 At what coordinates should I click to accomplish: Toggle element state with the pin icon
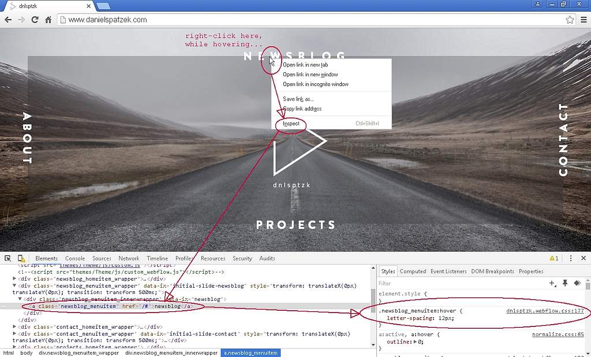click(565, 283)
